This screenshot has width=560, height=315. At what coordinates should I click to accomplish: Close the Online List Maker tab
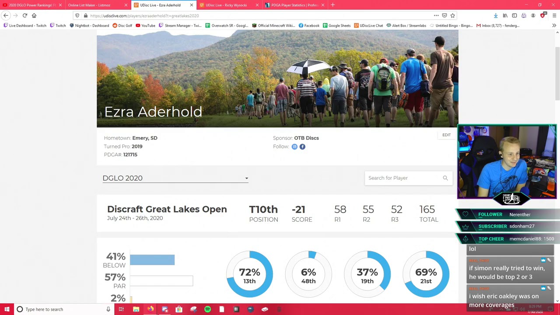126,5
